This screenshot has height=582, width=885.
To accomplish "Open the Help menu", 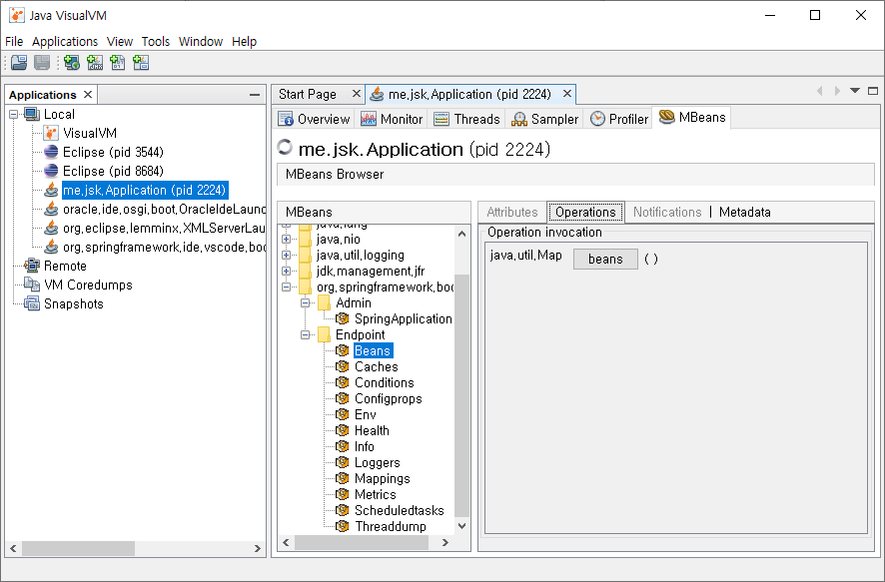I will [x=245, y=41].
